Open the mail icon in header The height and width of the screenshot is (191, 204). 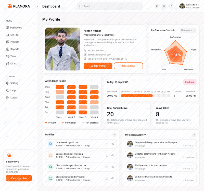tap(164, 6)
